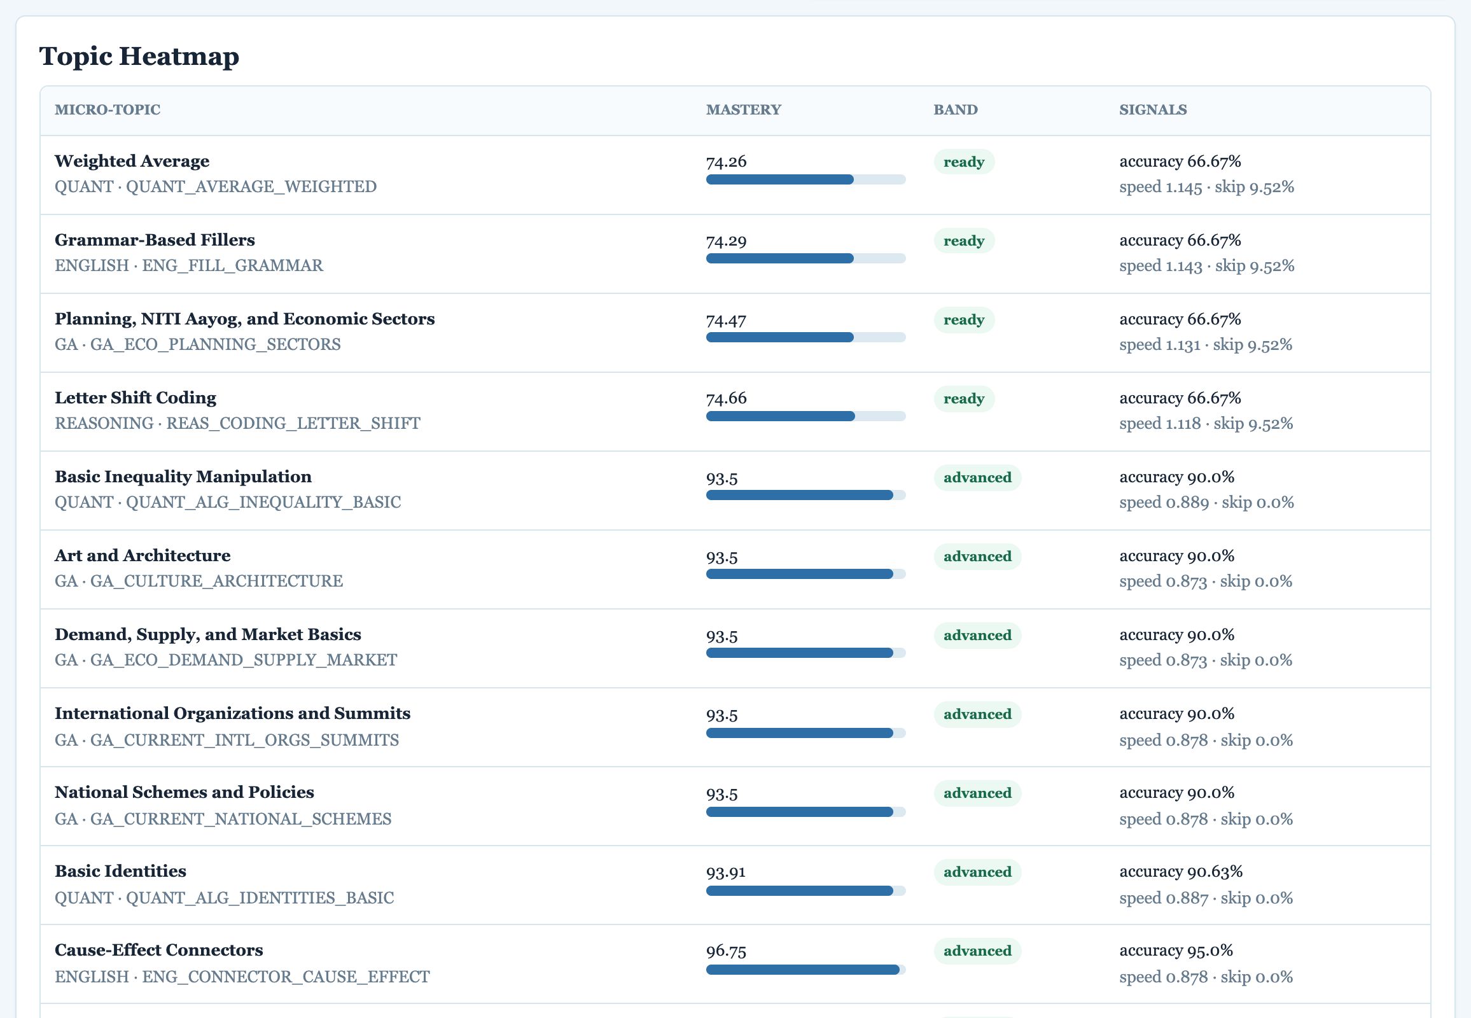Viewport: 1471px width, 1018px height.
Task: Click the REAS_CODING_LETTER_SHIFT code text
Action: (293, 424)
